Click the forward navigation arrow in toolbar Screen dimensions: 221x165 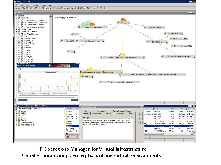(x=19, y=9)
